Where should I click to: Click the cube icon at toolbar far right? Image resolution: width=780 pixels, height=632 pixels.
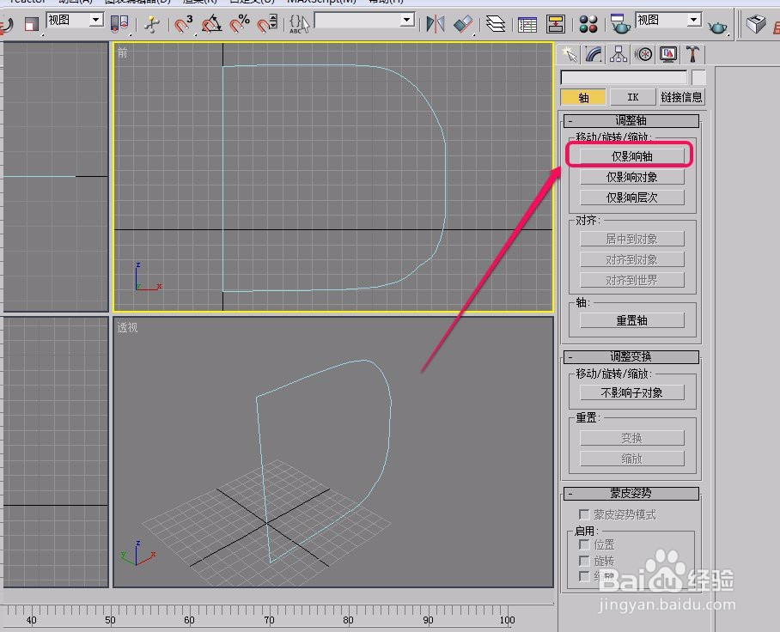pyautogui.click(x=756, y=23)
